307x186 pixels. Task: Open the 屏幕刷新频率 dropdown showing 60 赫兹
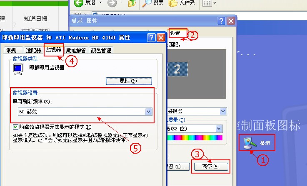pyautogui.click(x=85, y=112)
